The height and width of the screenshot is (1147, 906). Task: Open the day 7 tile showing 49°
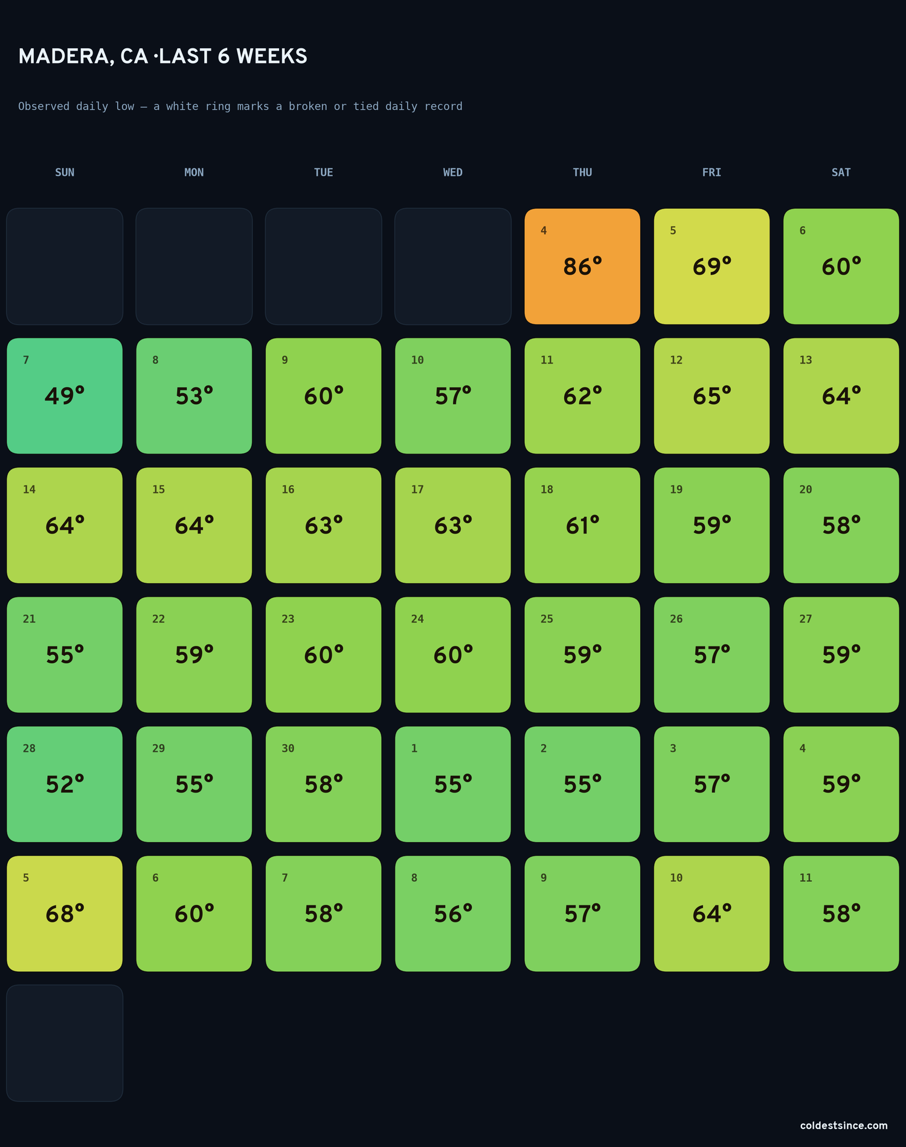(65, 396)
